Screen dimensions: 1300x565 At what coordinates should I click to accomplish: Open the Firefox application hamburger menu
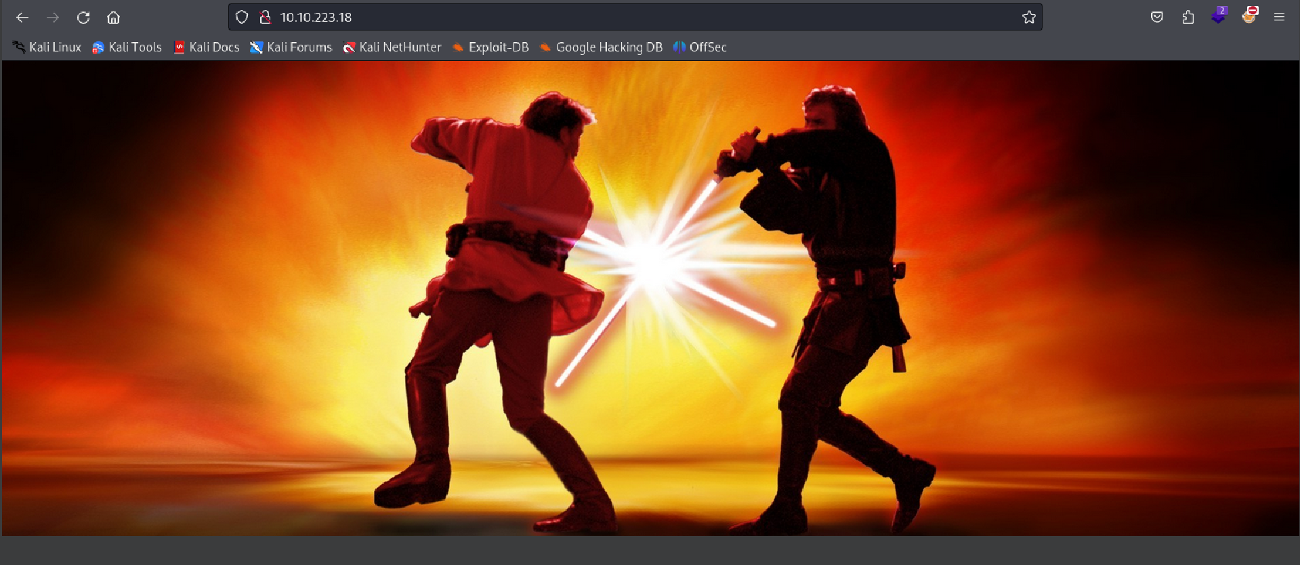click(1279, 18)
